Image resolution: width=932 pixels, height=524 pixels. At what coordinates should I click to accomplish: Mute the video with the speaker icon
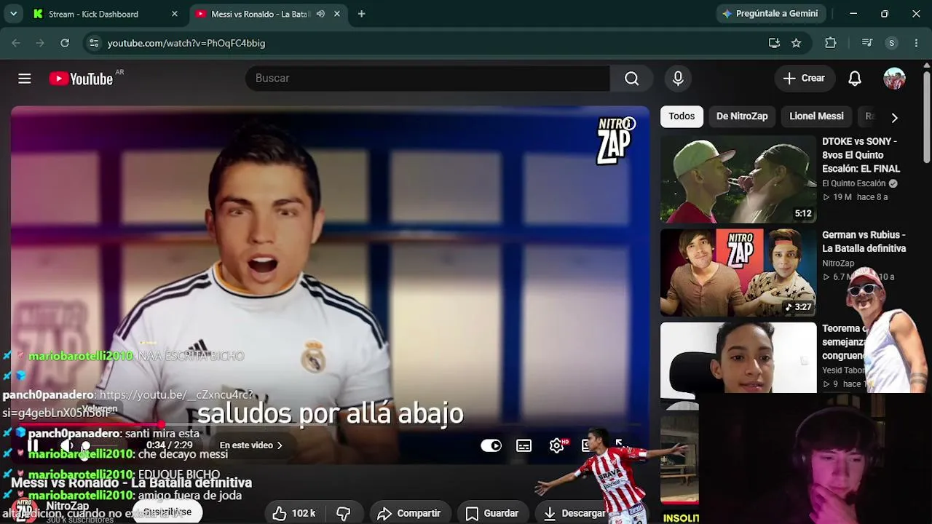tap(67, 446)
